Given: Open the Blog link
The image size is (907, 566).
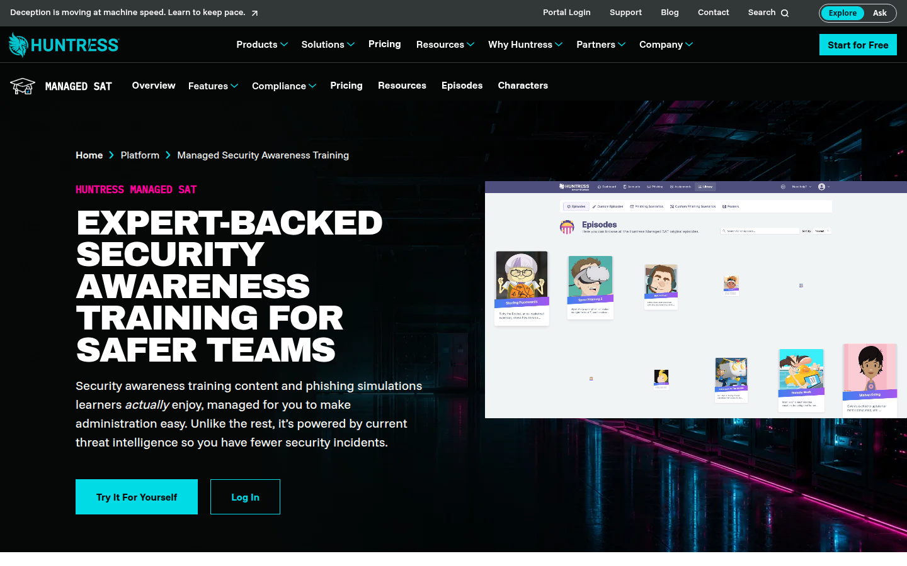Looking at the screenshot, I should coord(670,13).
